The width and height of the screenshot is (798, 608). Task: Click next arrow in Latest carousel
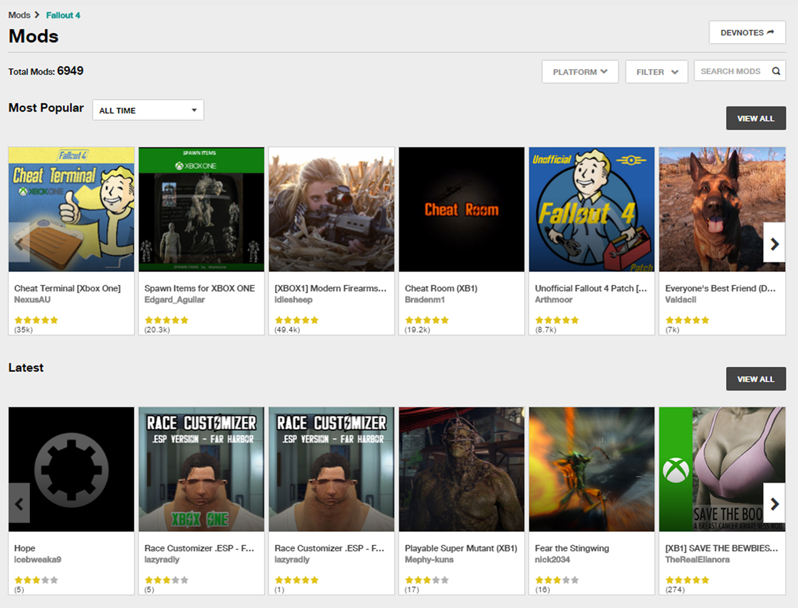tap(774, 503)
